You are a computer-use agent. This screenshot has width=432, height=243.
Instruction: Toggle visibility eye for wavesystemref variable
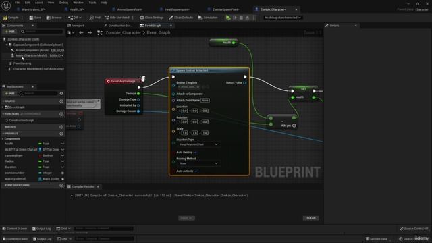(x=63, y=179)
